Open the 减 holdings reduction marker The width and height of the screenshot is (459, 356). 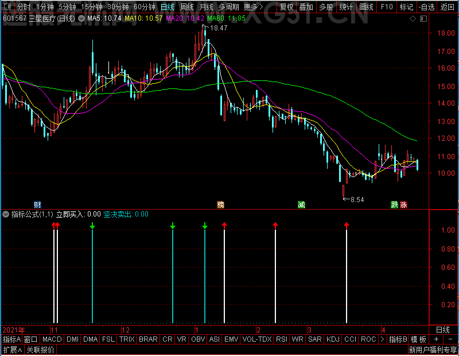tap(301, 204)
